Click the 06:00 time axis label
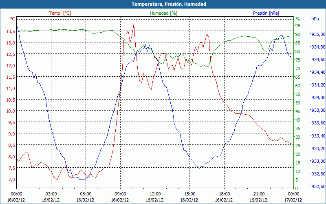Viewport: 326px width, 204px height. point(86,194)
